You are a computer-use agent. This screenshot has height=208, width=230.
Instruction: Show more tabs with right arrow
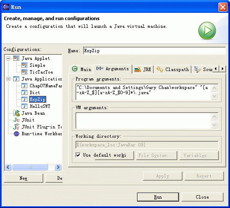(223, 69)
